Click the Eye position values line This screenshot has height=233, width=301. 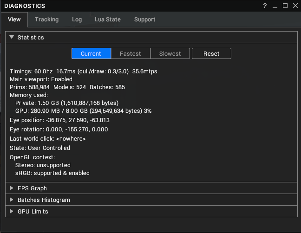tap(59, 120)
